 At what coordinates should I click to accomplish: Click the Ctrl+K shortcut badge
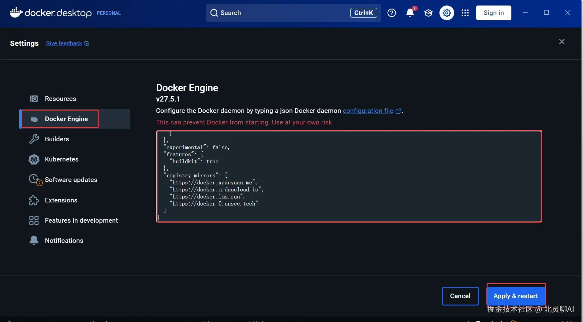point(364,13)
